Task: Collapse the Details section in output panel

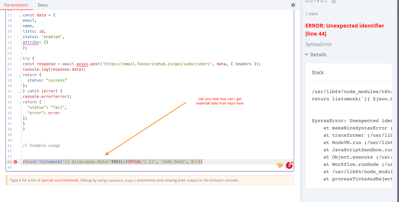Action: pos(307,54)
